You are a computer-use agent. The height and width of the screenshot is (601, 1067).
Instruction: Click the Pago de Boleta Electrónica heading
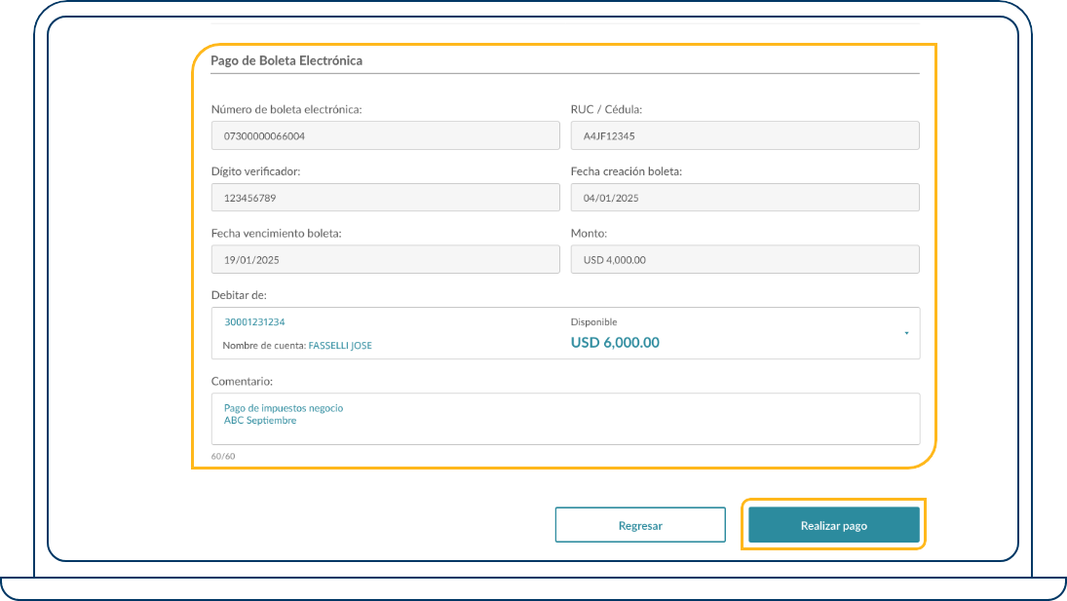(286, 60)
